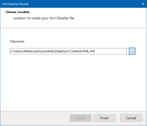Cancel the Xml DataSet Wizard
The height and width of the screenshot is (126, 147).
tap(131, 118)
